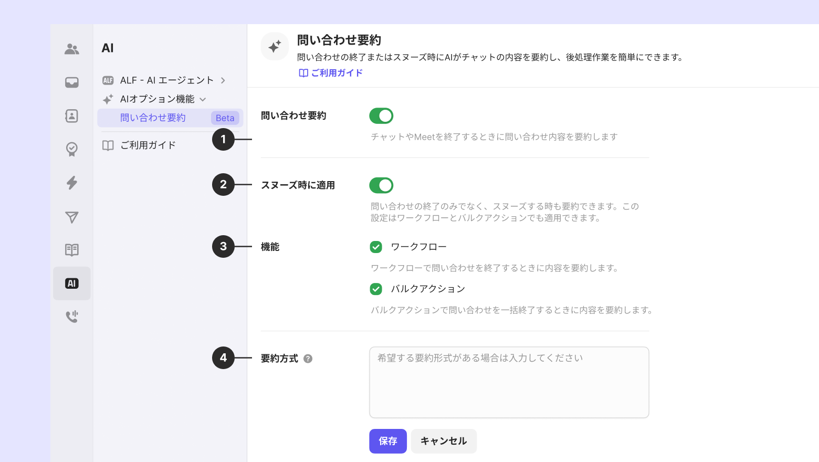Open the paper plane marketing icon
Screen dimensions: 819x462
pos(72,217)
